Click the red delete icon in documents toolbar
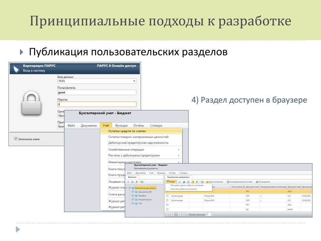321x241 pixels. [x=197, y=182]
